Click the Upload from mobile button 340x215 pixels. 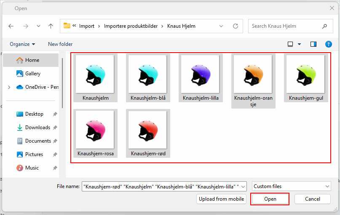222,199
